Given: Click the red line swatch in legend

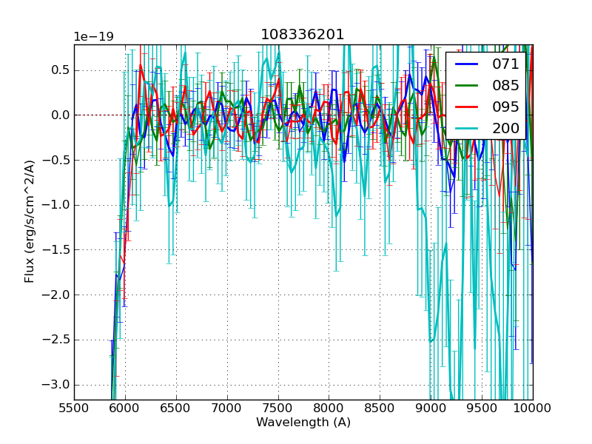Looking at the screenshot, I should tap(467, 107).
